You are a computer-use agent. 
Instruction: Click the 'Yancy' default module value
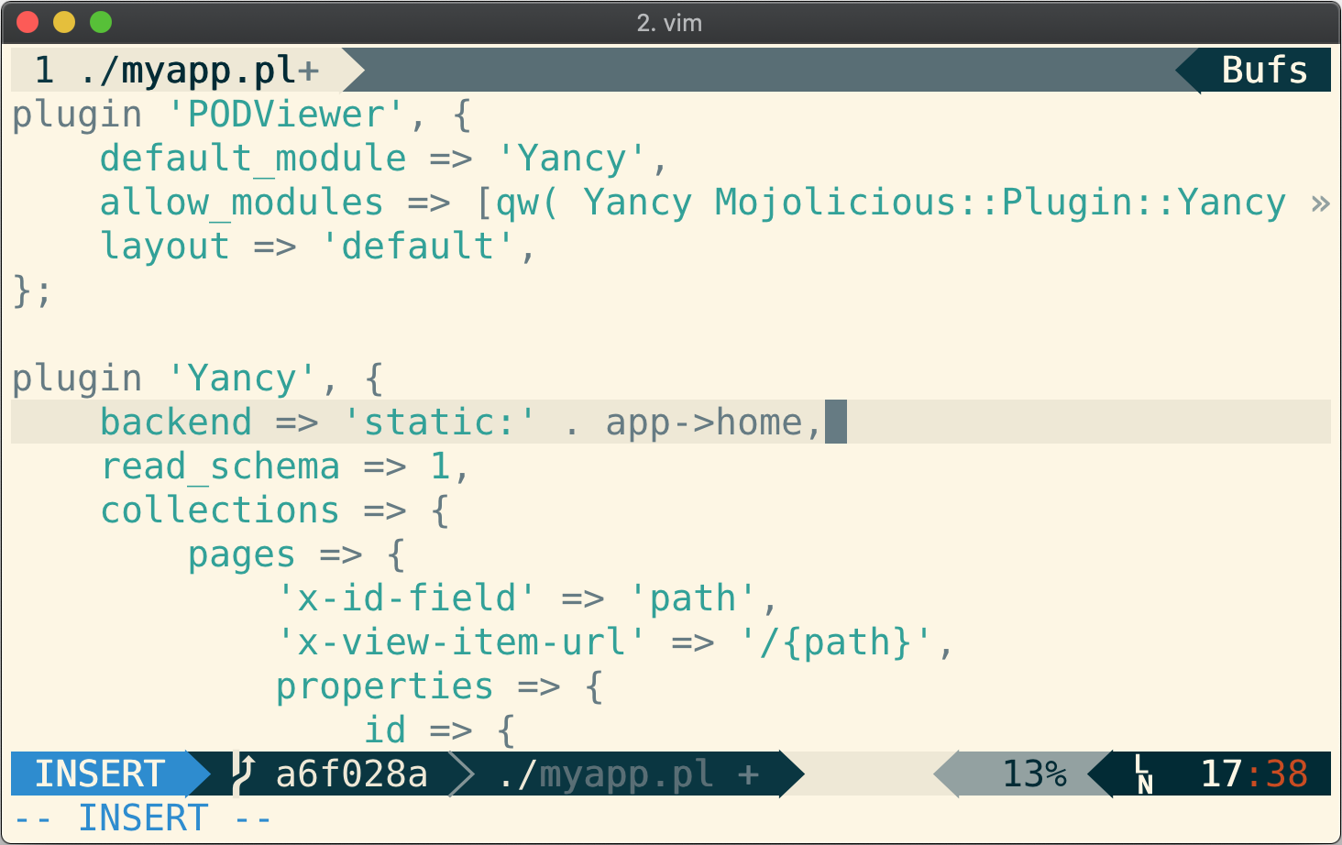click(572, 159)
